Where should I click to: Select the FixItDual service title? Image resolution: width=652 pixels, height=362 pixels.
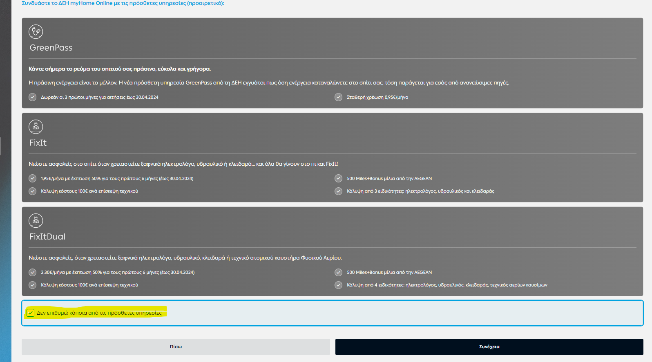[x=47, y=237]
